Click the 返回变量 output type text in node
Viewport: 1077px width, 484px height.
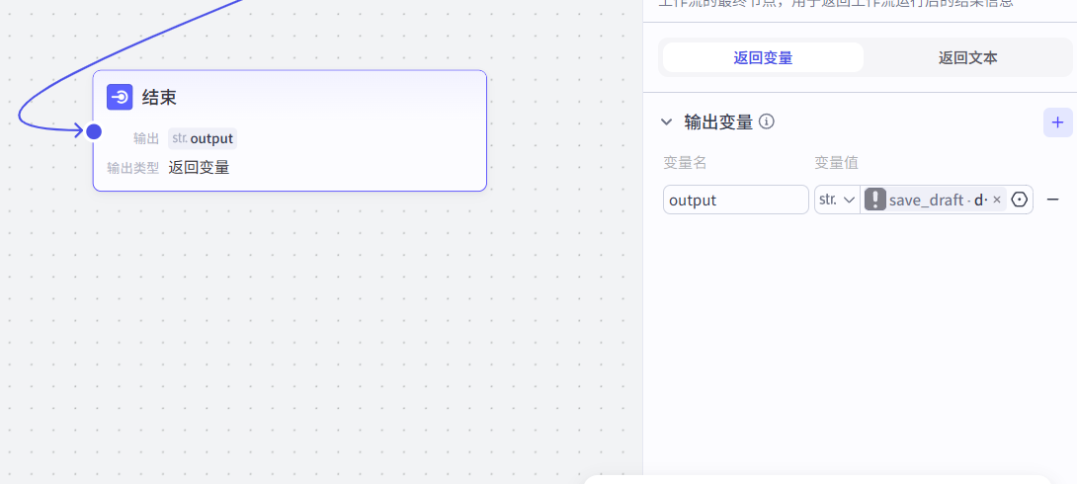point(199,167)
